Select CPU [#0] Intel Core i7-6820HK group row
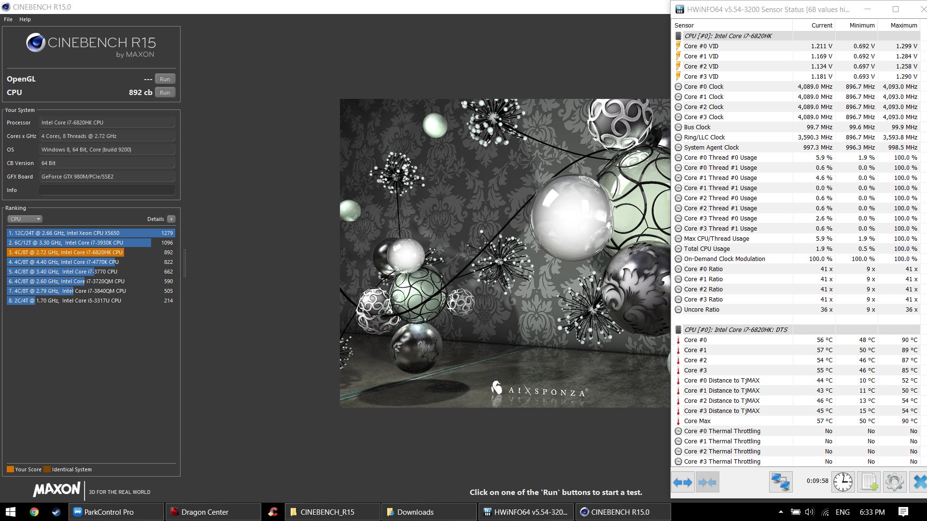This screenshot has height=521, width=927. [796, 36]
